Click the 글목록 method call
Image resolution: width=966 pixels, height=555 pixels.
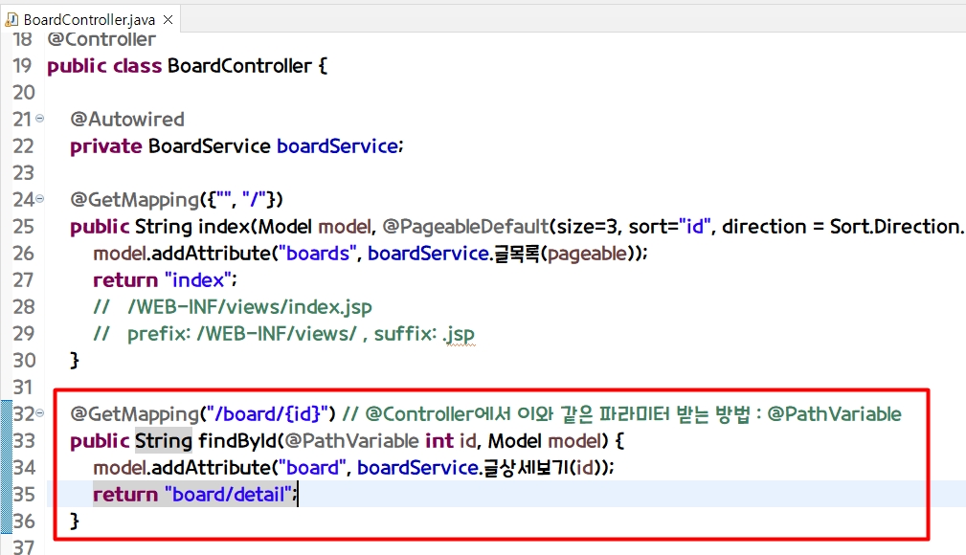[x=517, y=254]
